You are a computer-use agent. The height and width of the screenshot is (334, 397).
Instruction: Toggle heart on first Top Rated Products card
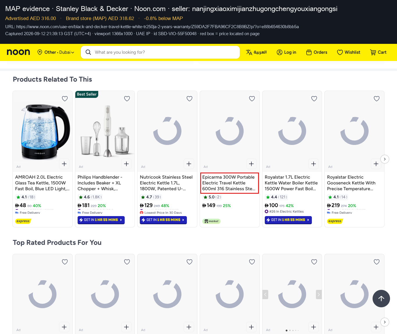point(65,262)
